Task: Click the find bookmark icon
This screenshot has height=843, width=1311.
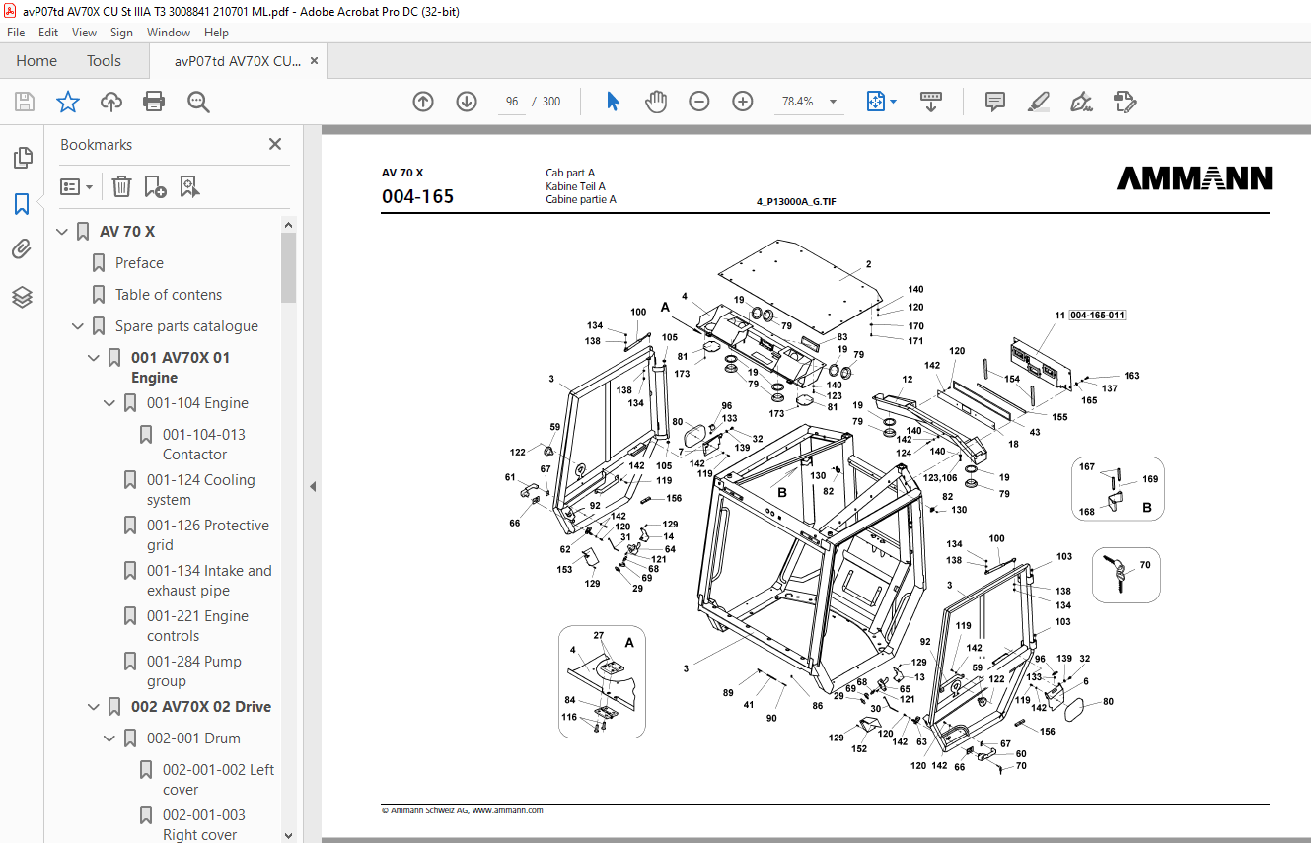Action: [x=189, y=186]
